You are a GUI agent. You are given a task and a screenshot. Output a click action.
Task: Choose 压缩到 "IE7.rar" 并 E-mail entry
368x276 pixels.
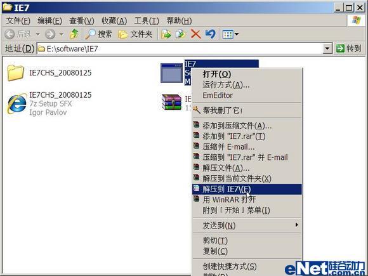(247, 157)
